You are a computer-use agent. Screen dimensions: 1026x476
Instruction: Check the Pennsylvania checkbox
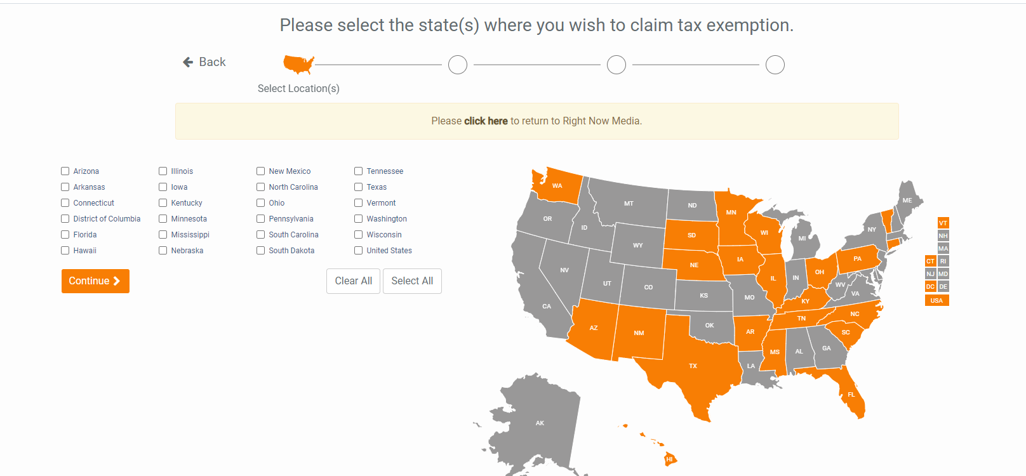coord(260,218)
